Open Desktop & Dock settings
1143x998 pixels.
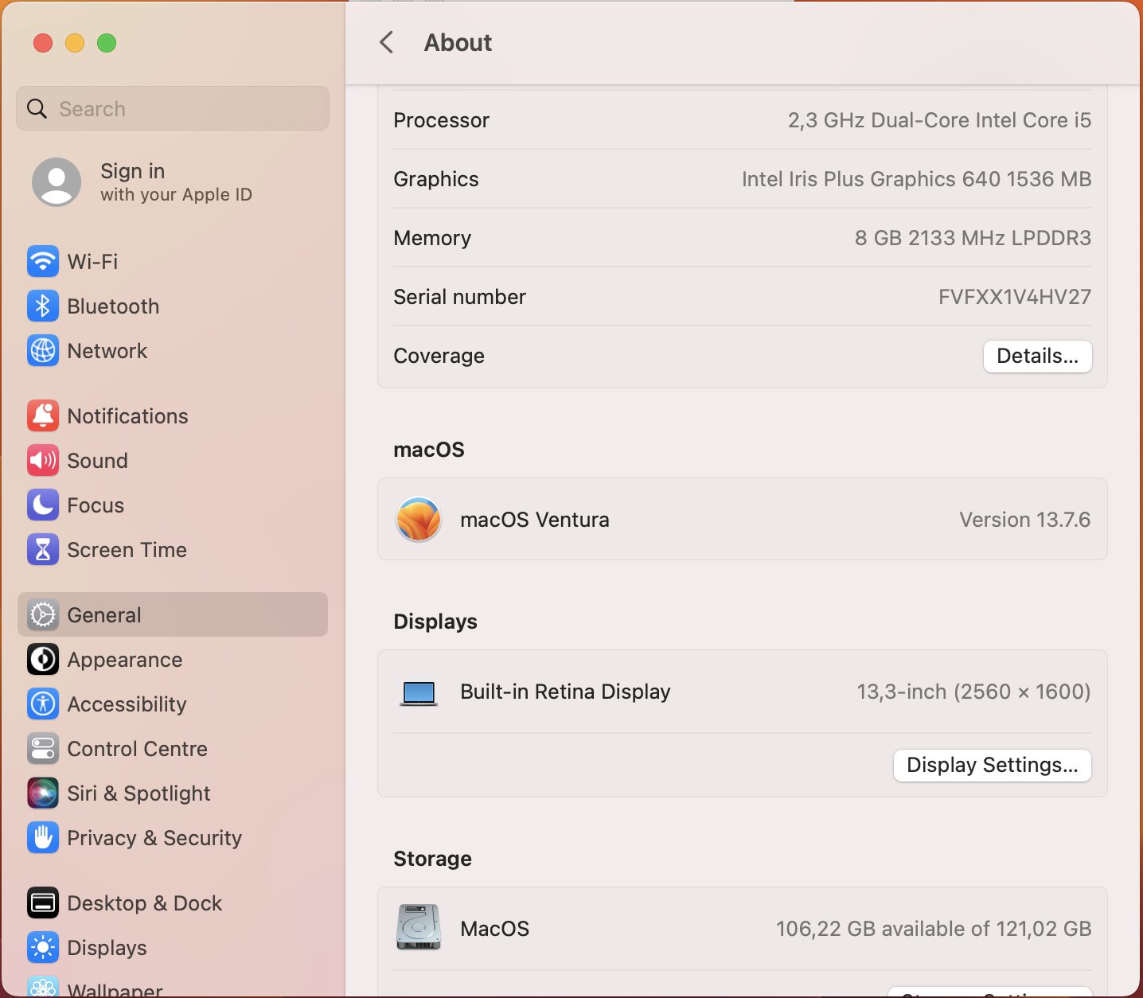pyautogui.click(x=43, y=902)
